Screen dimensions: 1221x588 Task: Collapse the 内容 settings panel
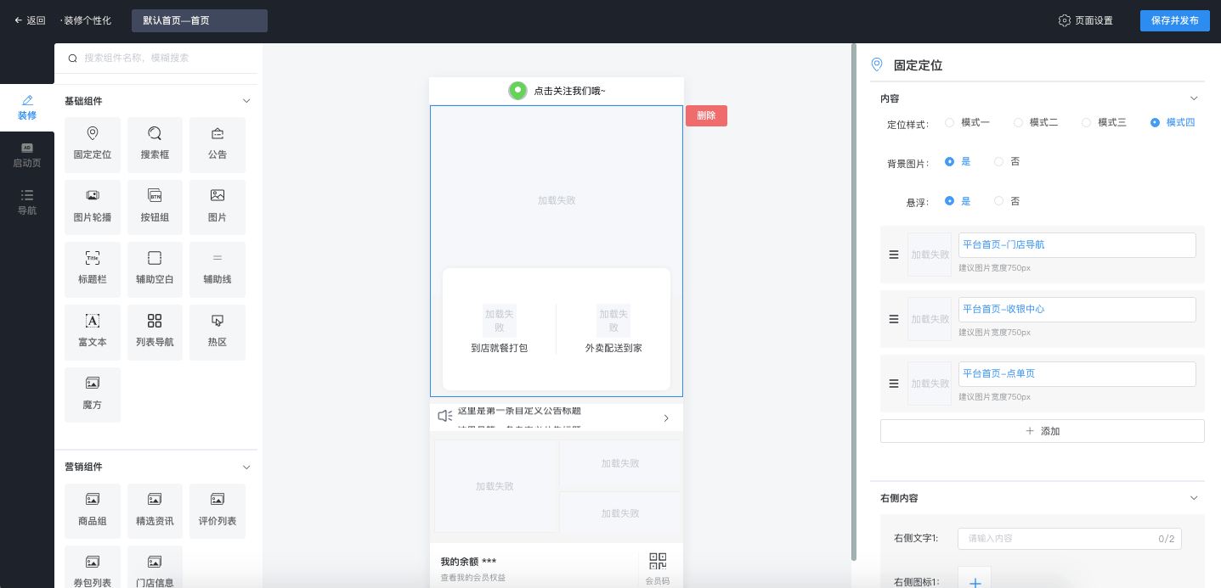click(1194, 98)
